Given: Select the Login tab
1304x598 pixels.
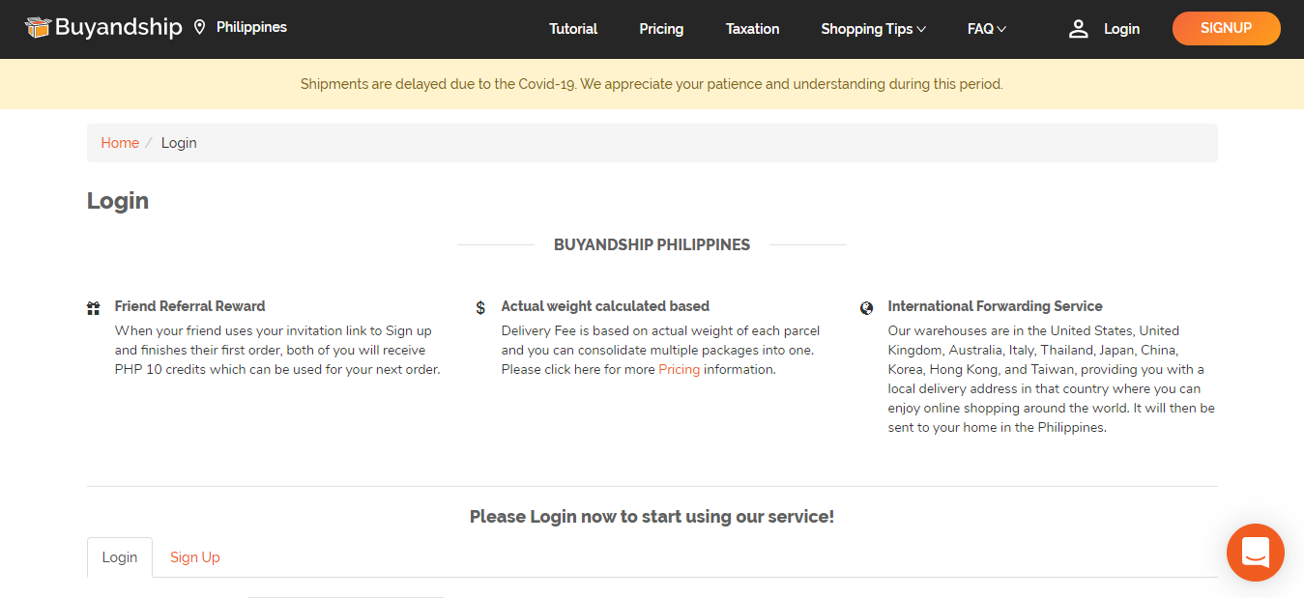Looking at the screenshot, I should pos(120,557).
